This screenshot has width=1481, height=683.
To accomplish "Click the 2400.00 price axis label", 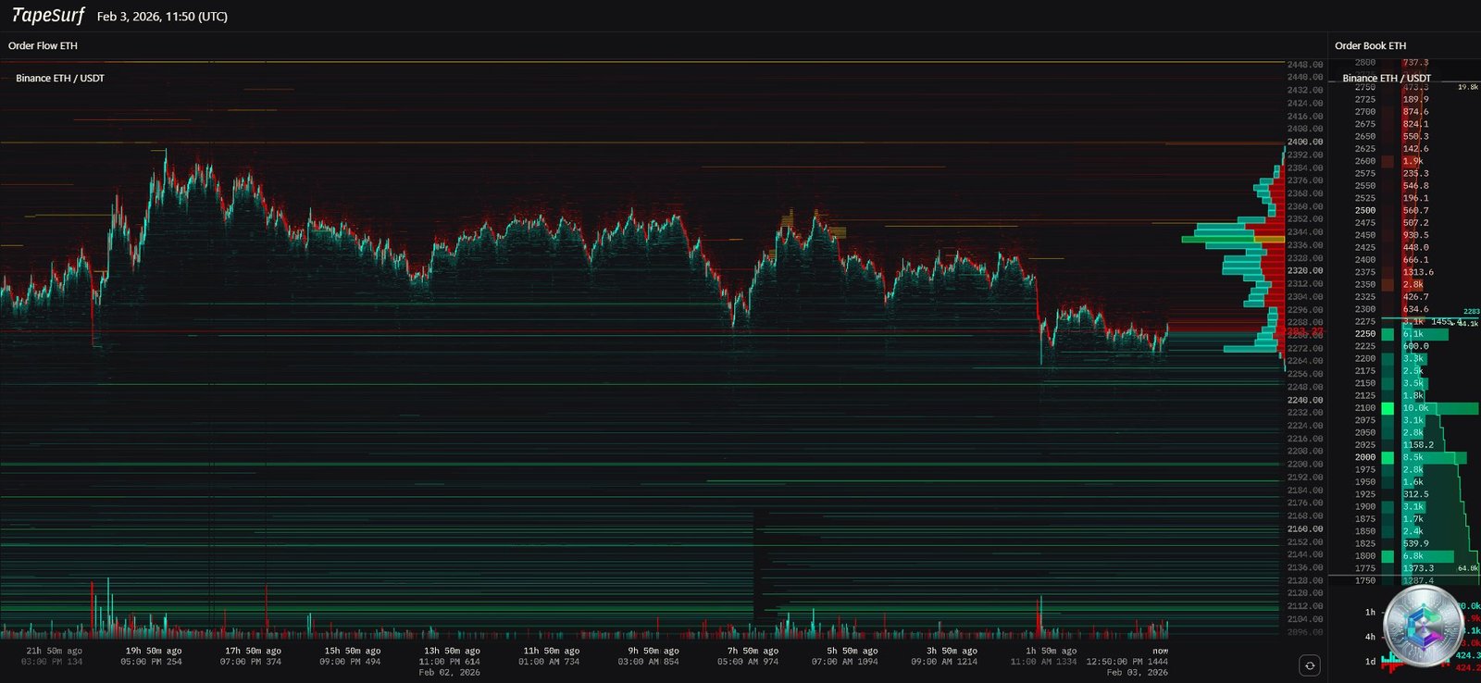I will [1304, 142].
